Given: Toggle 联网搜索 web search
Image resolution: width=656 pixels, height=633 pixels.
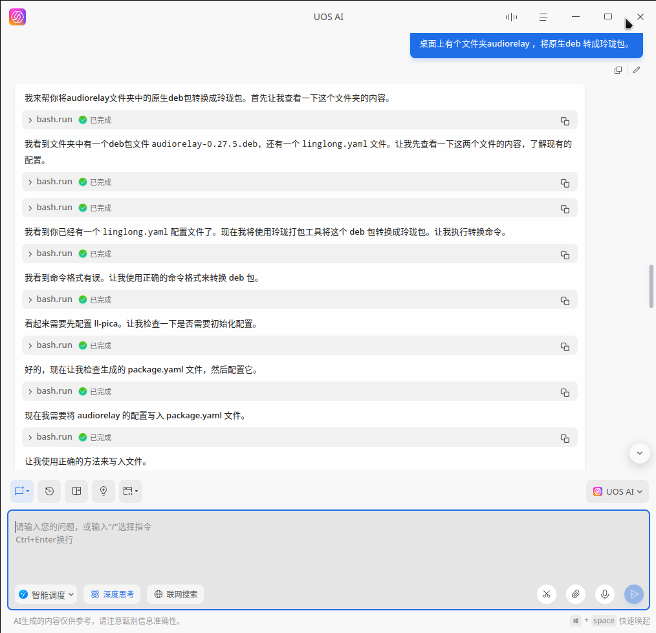Looking at the screenshot, I should point(175,594).
